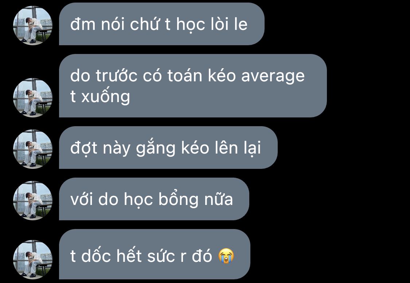The height and width of the screenshot is (283, 410).
Task: Click the word 'xuống' on the second line
Action: pyautogui.click(x=105, y=96)
